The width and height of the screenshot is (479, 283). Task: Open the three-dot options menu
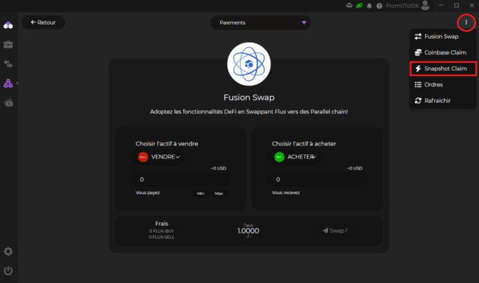click(466, 22)
